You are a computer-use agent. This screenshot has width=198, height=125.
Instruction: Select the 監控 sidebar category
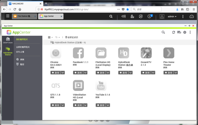coord(20,64)
